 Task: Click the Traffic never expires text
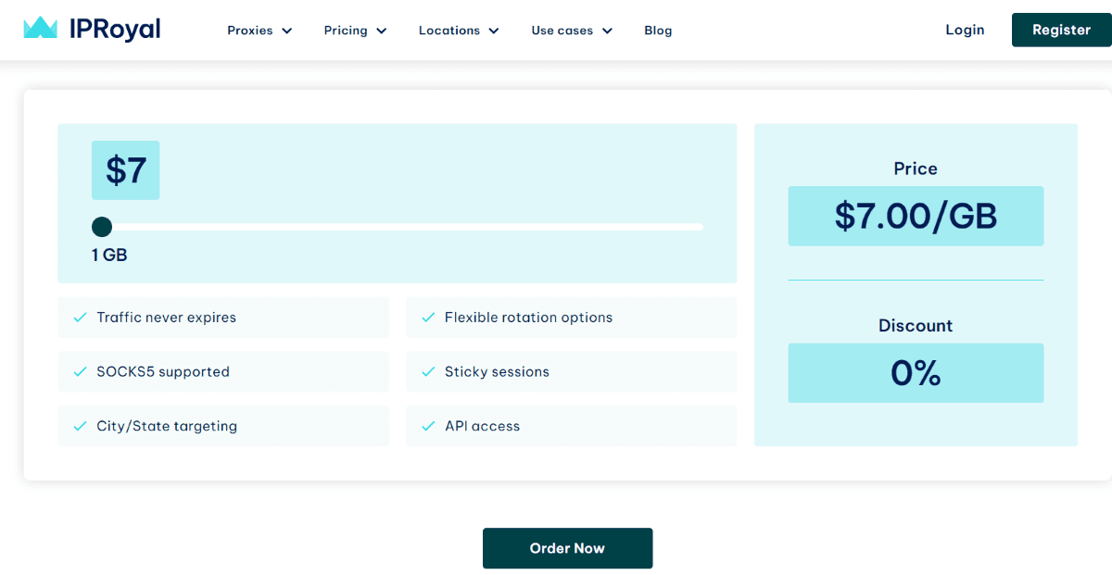(x=167, y=318)
